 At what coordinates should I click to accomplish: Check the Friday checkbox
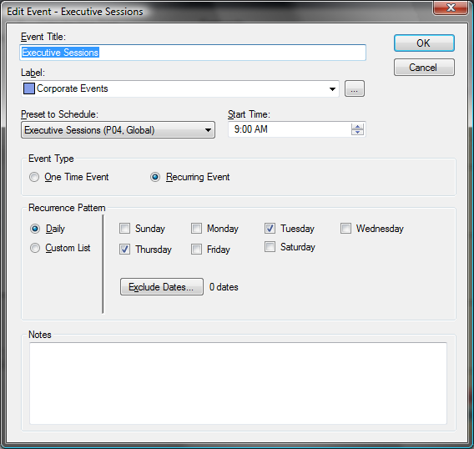(x=196, y=250)
